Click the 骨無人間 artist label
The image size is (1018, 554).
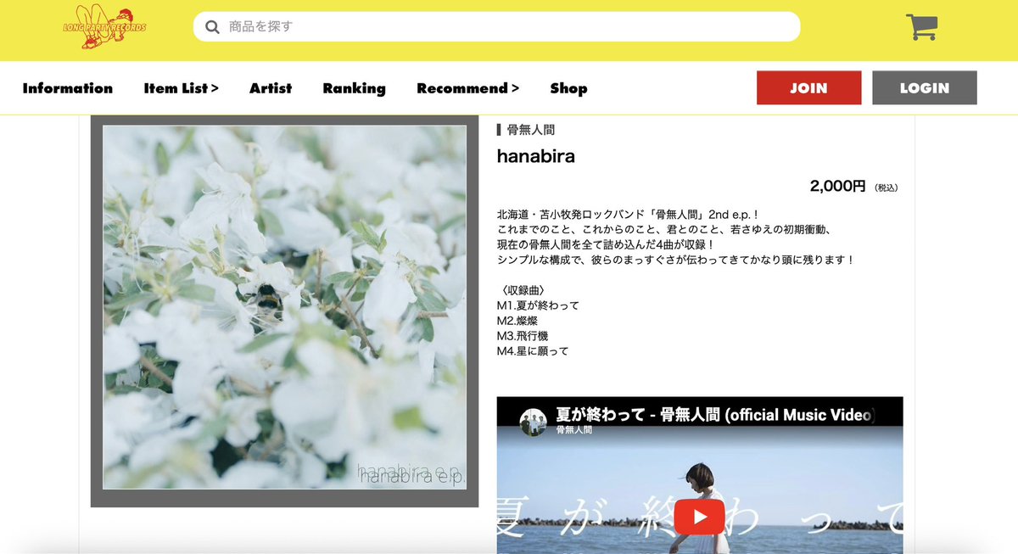[x=531, y=130]
